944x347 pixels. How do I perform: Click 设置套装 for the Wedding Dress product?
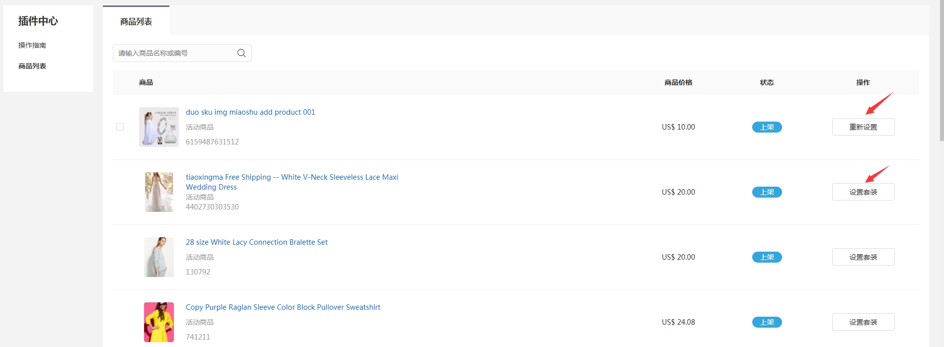863,192
